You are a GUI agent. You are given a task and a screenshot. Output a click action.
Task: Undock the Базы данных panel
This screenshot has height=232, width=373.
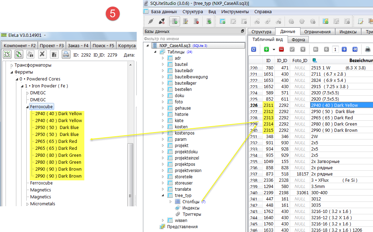(243, 31)
